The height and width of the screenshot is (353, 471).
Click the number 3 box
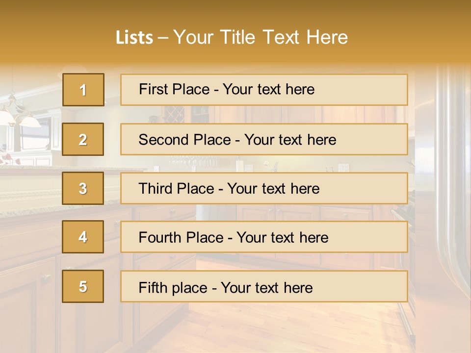pyautogui.click(x=83, y=188)
